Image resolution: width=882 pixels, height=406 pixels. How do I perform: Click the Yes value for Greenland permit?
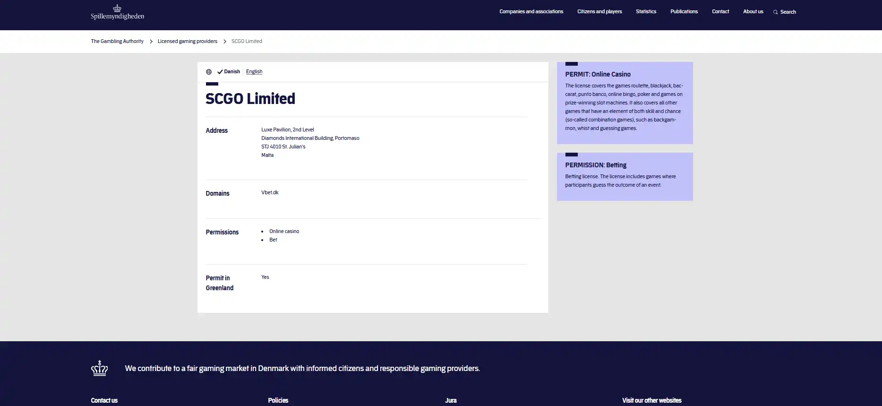click(265, 277)
